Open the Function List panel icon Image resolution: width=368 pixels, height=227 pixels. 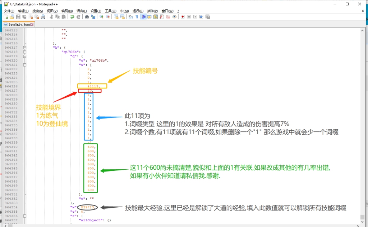(x=162, y=17)
